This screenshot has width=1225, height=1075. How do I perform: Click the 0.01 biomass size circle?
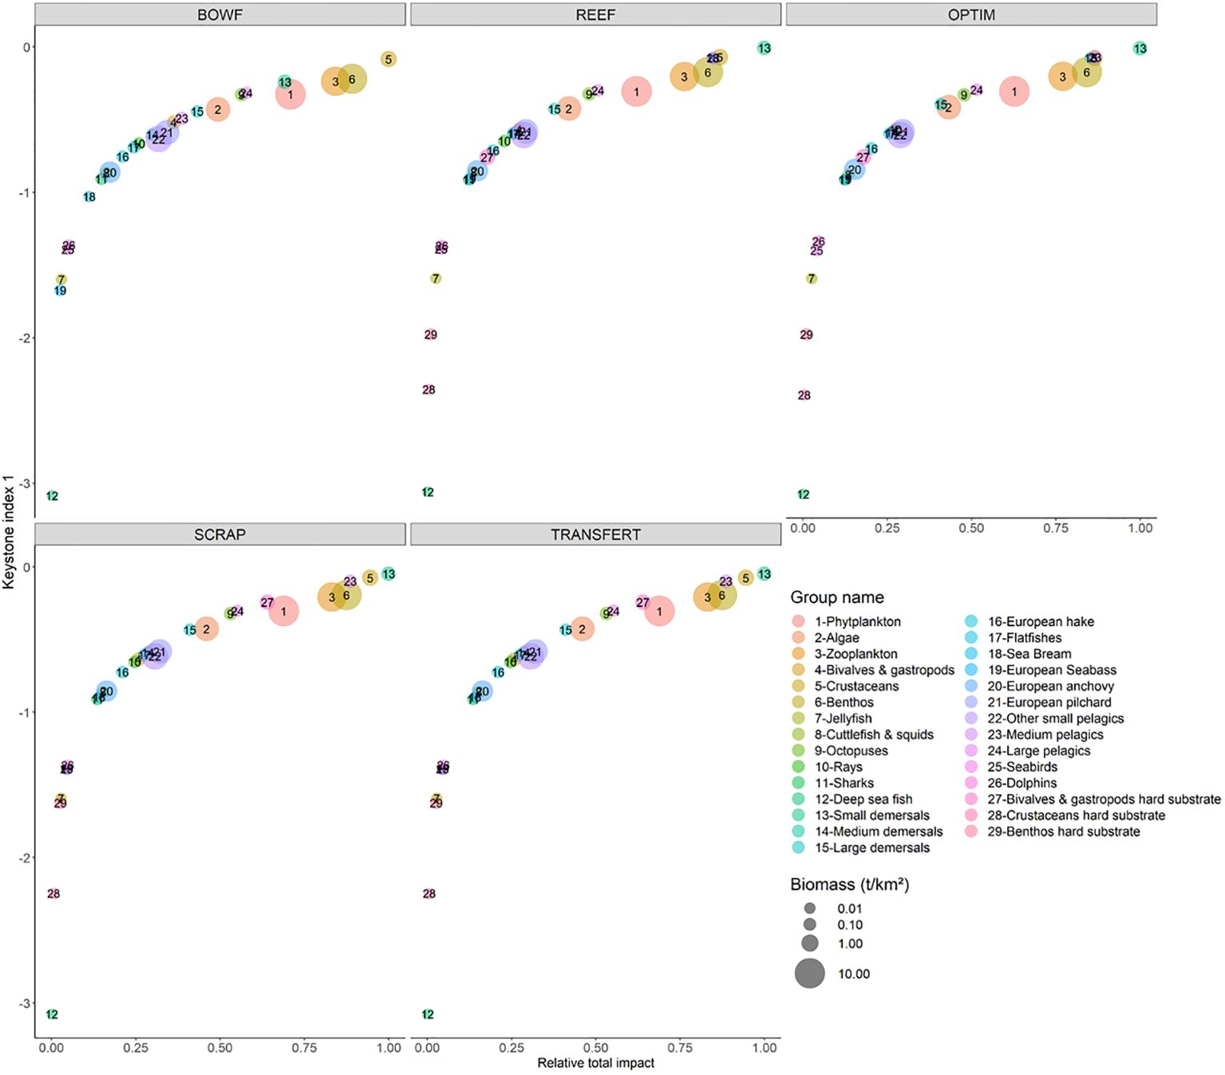[810, 908]
